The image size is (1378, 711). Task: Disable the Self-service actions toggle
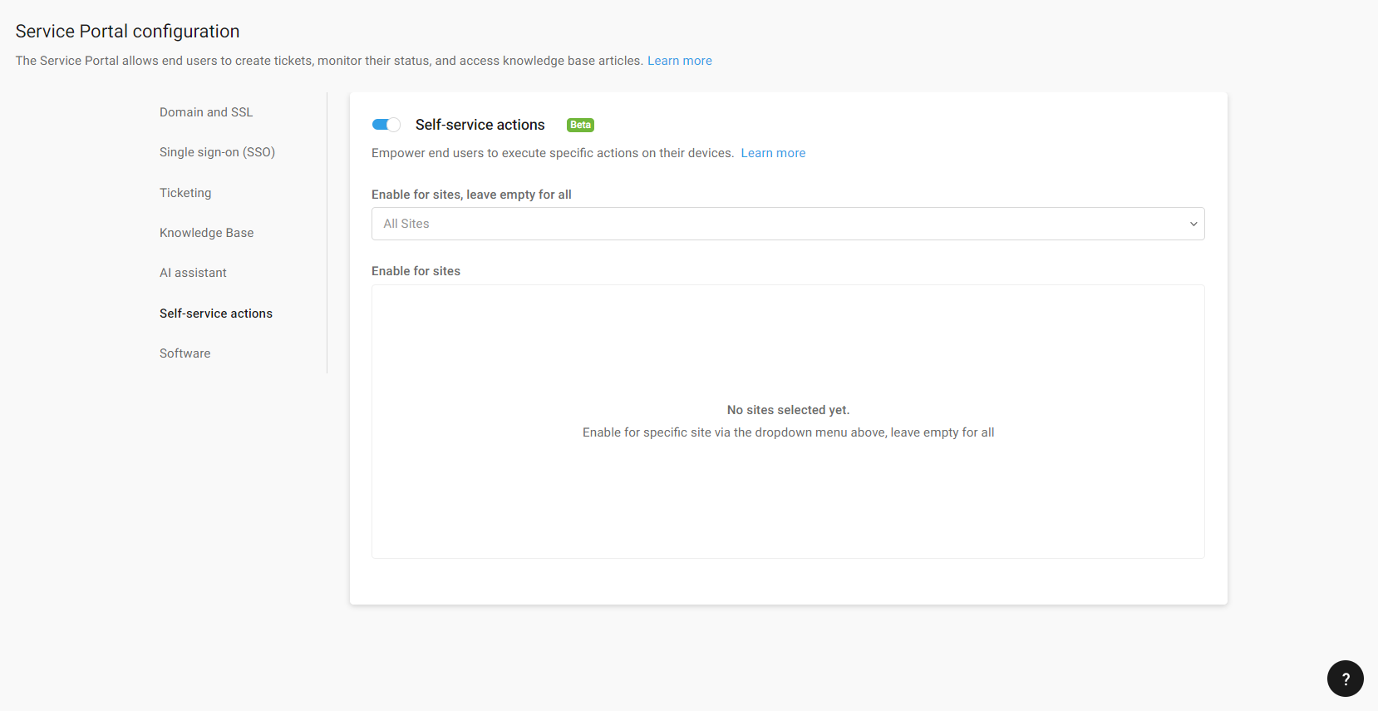386,125
